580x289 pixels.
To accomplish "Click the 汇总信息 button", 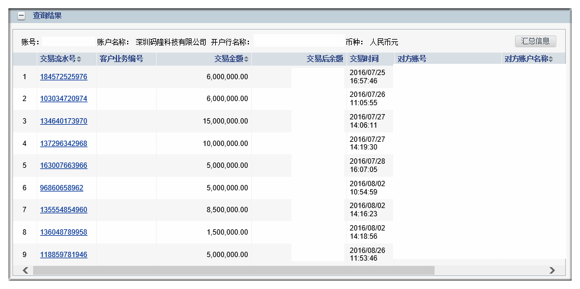I will (535, 41).
